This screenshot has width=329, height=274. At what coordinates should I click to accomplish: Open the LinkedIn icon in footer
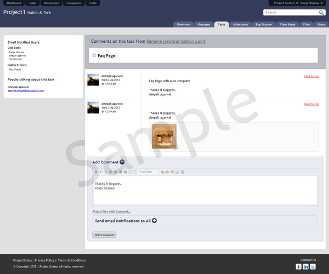(305, 266)
